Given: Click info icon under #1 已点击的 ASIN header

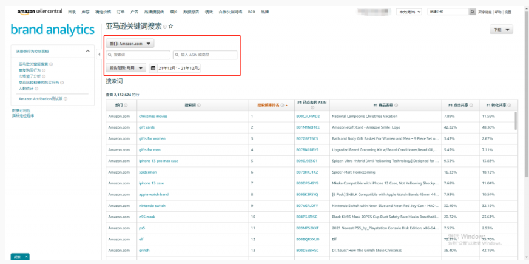Looking at the screenshot, I should tap(312, 108).
